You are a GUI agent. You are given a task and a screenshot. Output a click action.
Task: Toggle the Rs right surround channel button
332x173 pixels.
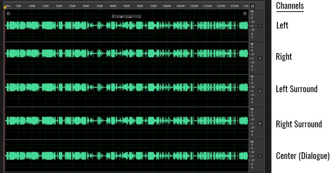pyautogui.click(x=260, y=123)
